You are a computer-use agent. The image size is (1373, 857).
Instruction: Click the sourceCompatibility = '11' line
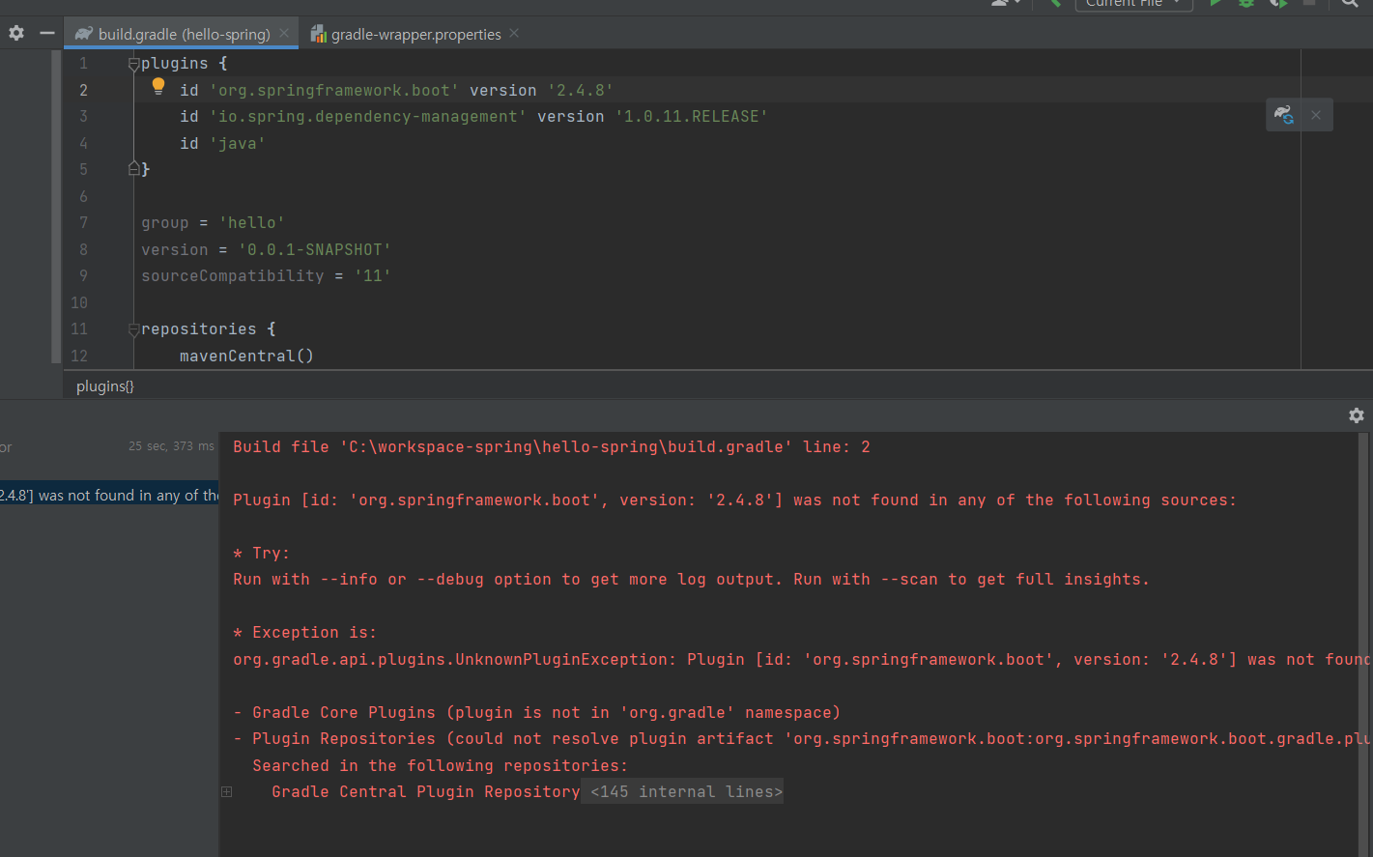pyautogui.click(x=267, y=275)
